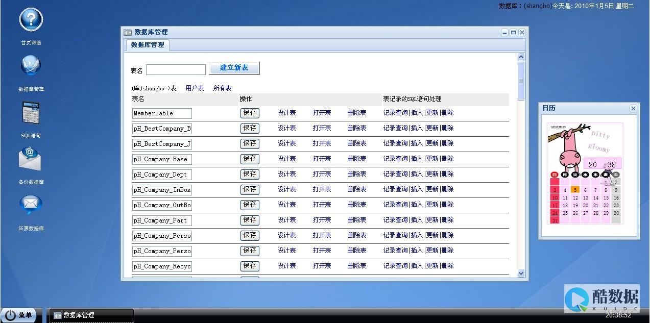
Task: Click 插入 for pH_Company_InBox row
Action: tap(417, 189)
